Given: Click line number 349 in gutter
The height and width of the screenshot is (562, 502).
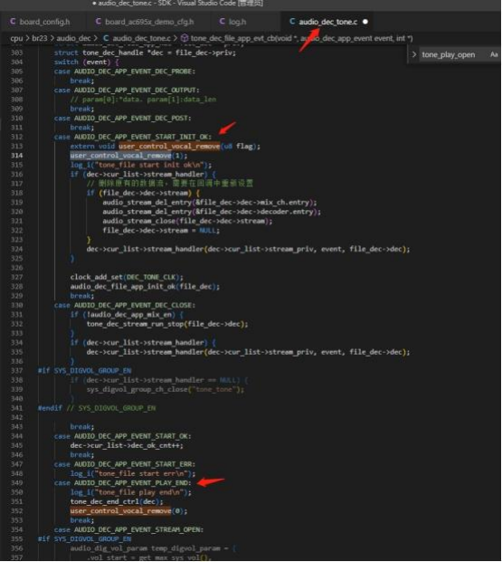Looking at the screenshot, I should click(16, 482).
